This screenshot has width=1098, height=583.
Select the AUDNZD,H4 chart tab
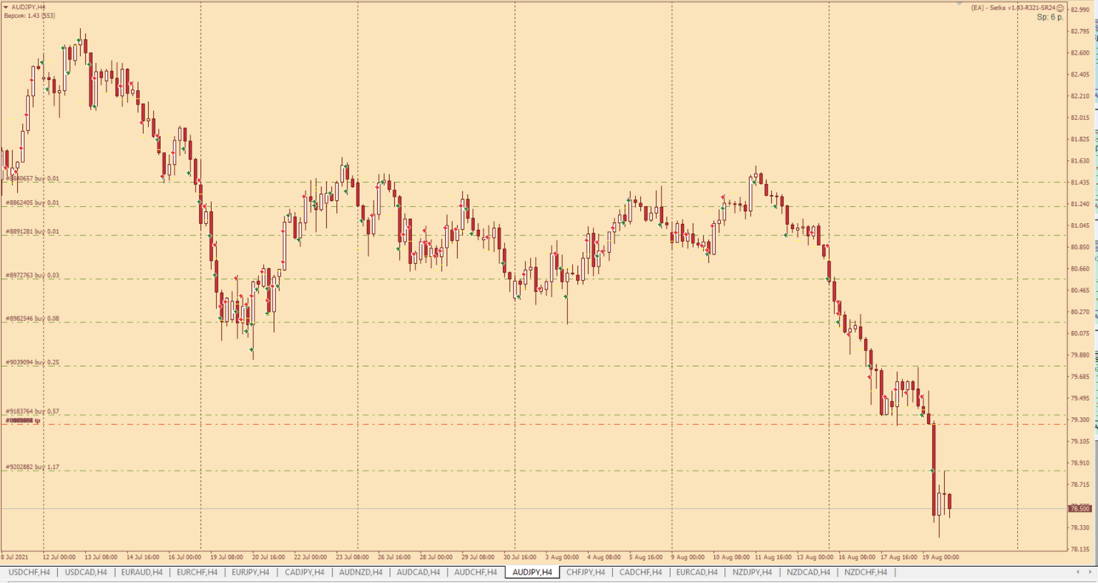point(361,572)
